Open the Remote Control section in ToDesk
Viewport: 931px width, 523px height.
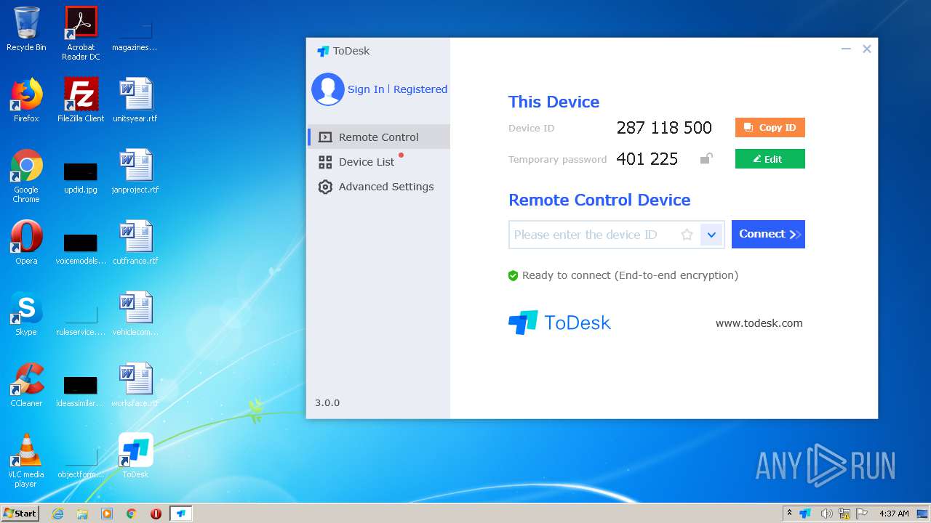coord(378,137)
